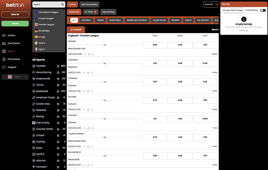Expand +114 markets for Sunderland vs Newcastle
Viewport: 268px width, 170px height.
point(215,165)
